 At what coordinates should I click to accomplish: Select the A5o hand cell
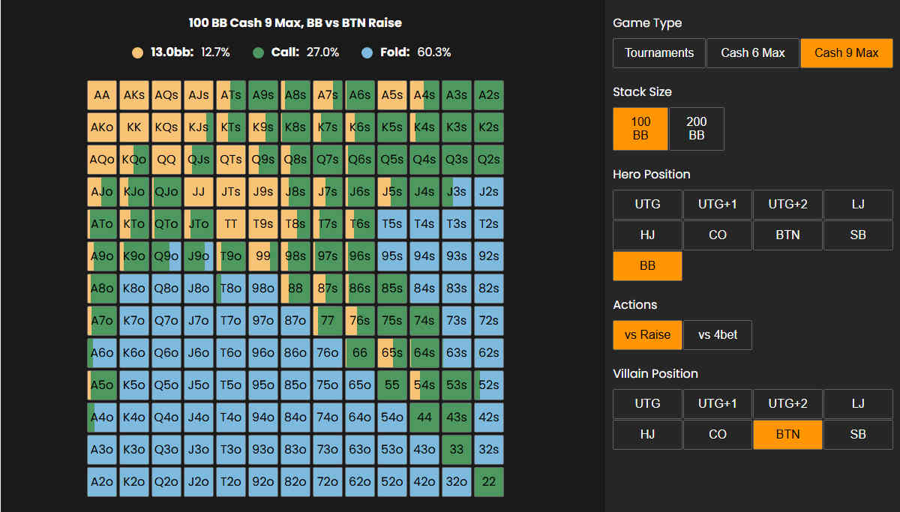click(102, 385)
